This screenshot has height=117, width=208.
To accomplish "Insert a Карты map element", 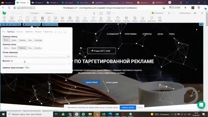I will point(101,19).
